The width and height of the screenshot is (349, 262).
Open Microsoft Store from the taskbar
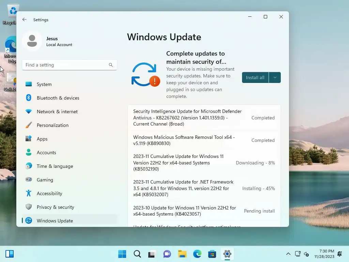(x=212, y=254)
